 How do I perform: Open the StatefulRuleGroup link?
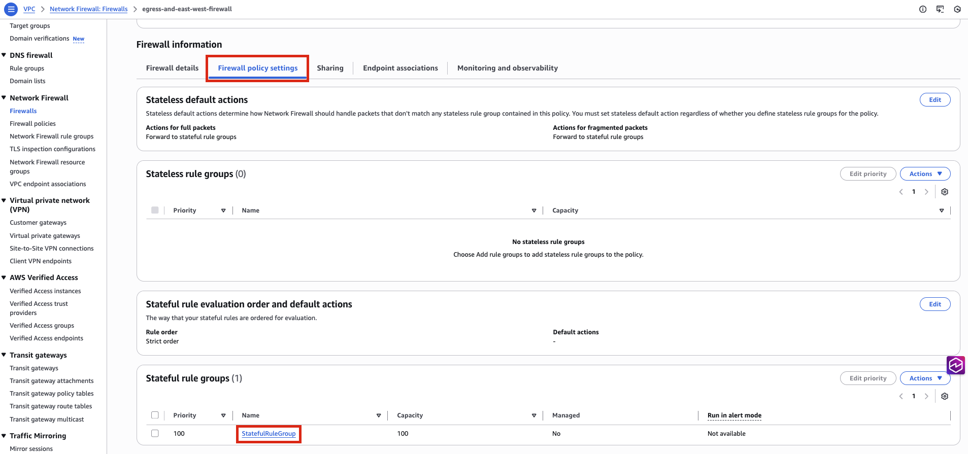click(x=269, y=434)
